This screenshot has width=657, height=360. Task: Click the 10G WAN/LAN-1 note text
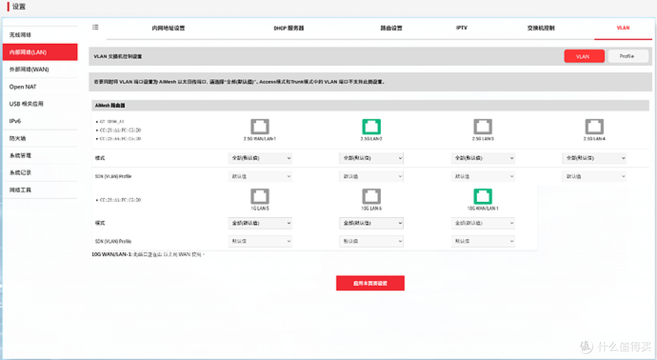(148, 254)
